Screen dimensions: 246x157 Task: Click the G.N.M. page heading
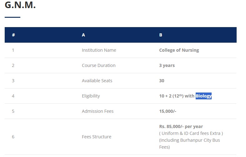[x=20, y=5]
